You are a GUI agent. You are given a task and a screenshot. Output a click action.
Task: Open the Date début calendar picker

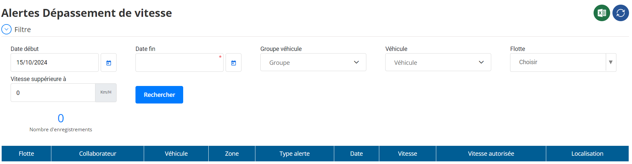pos(109,62)
